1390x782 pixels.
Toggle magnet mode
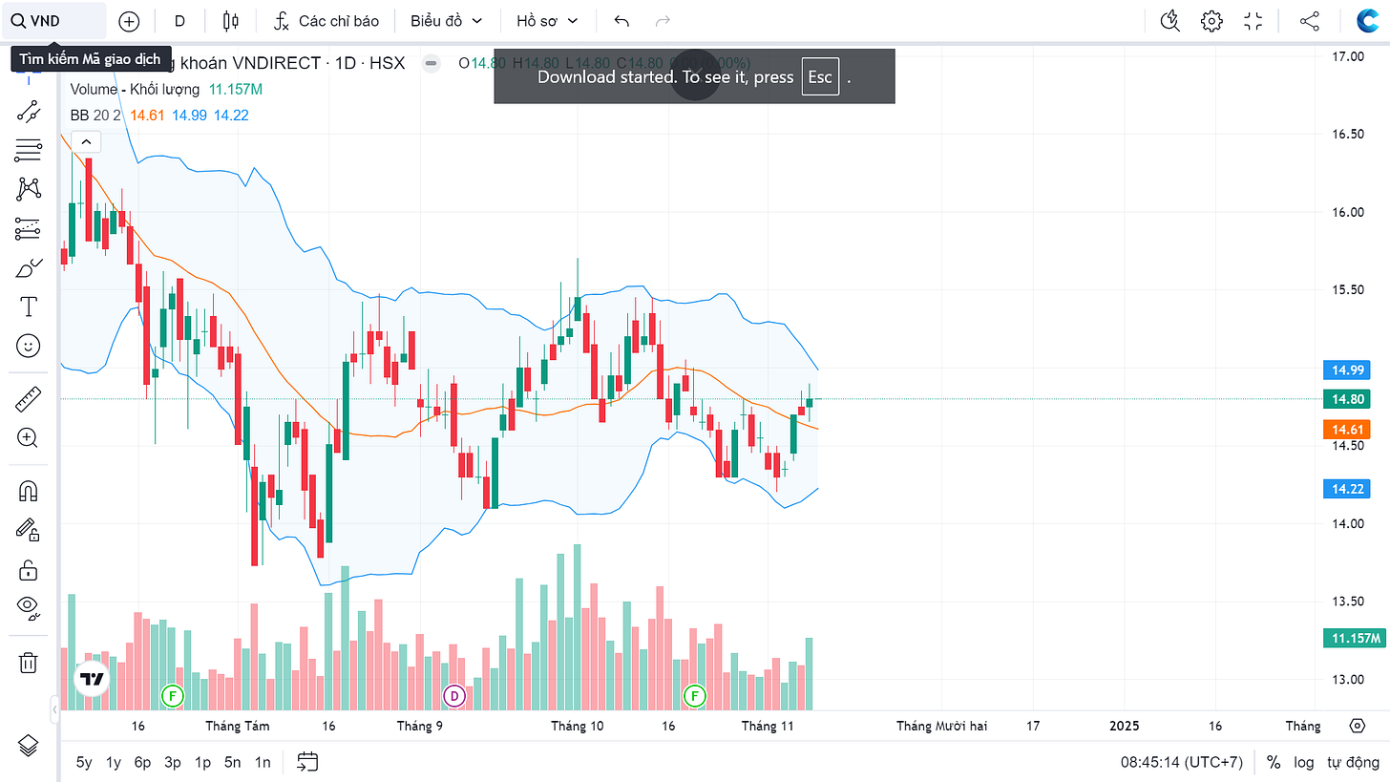pos(29,491)
